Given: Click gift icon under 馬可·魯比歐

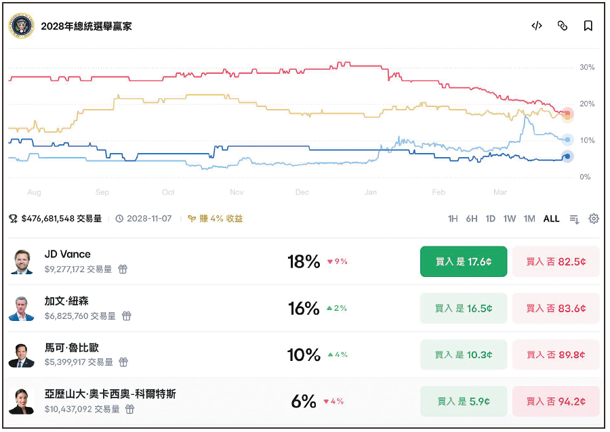Looking at the screenshot, I should tap(125, 362).
